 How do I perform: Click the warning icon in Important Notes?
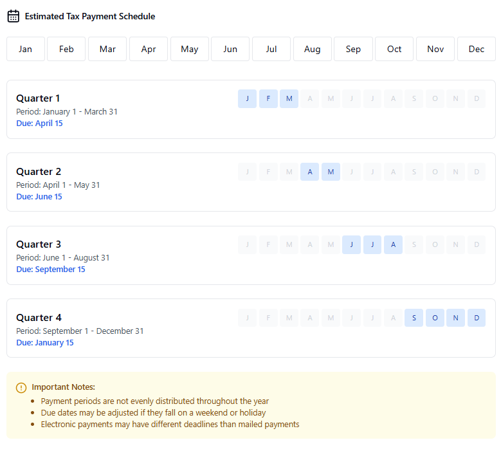point(21,387)
